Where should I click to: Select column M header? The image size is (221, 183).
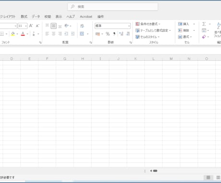pos(171,59)
